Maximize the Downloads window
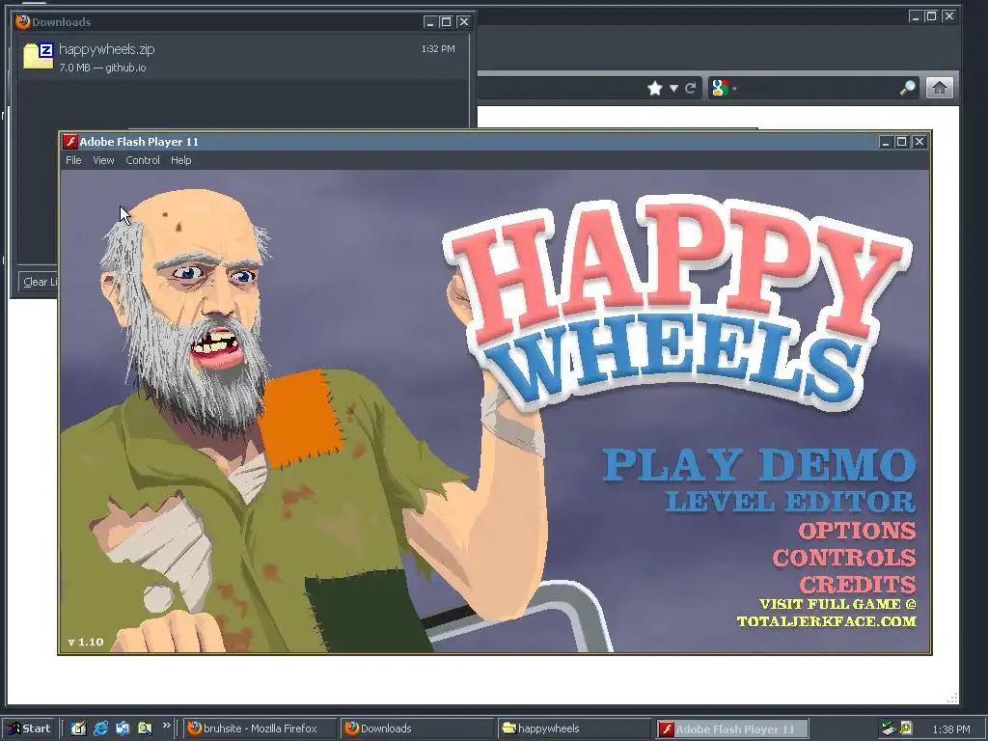The image size is (988, 741). point(446,22)
